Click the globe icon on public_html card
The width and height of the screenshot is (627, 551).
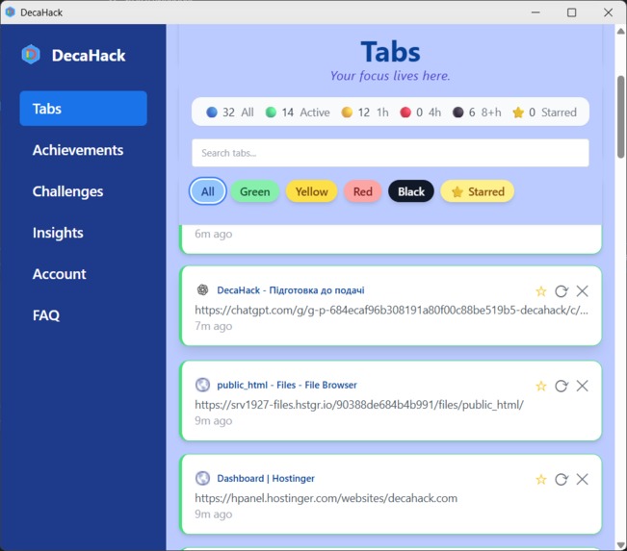[202, 385]
